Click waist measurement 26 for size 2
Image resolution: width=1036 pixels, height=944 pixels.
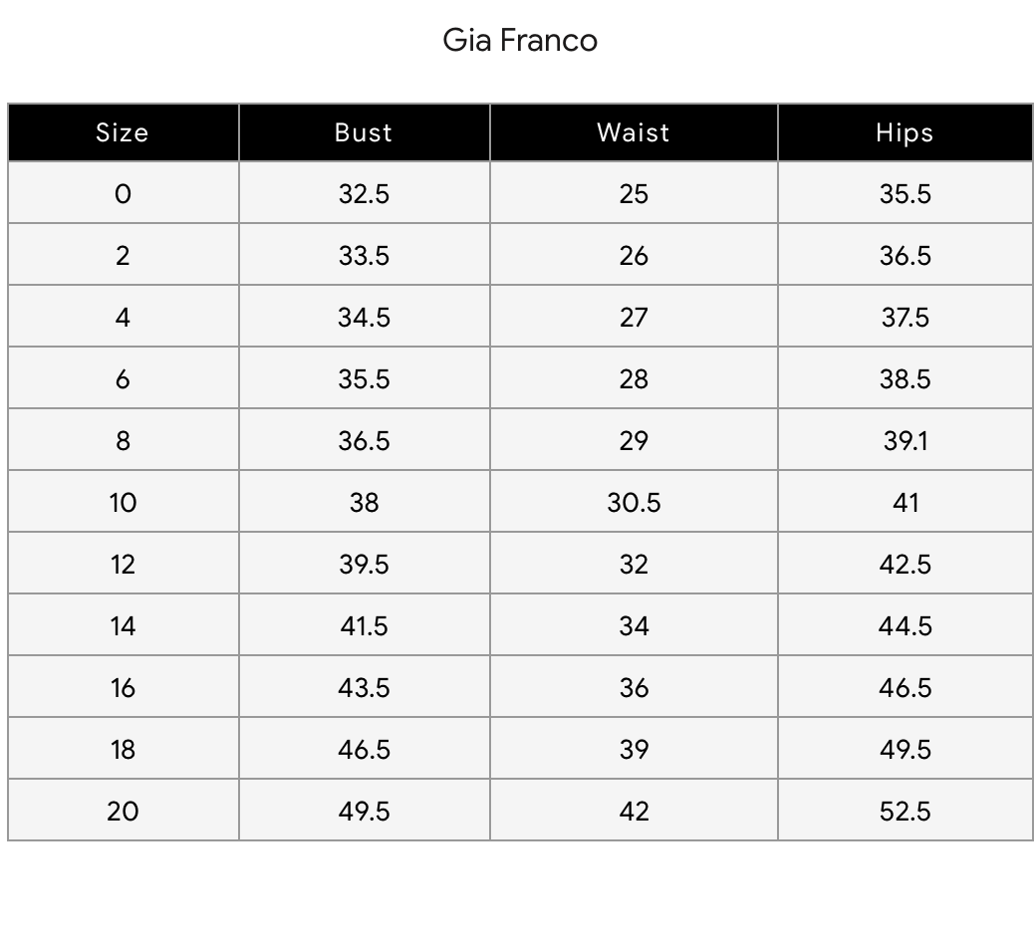tap(634, 255)
